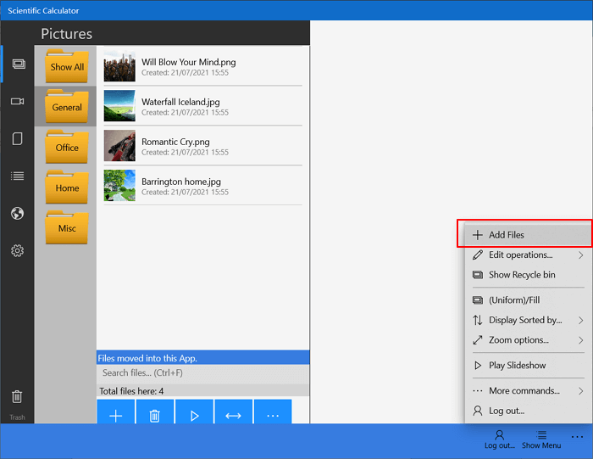Expand Display Sorted by submenu
593x459 pixels.
coord(527,320)
